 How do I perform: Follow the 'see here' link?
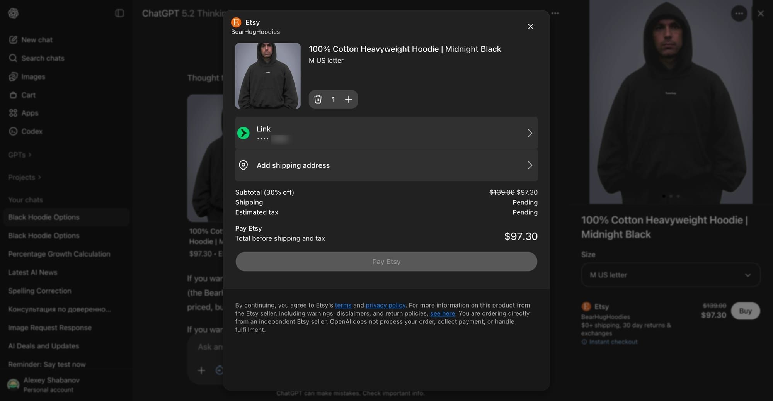coord(442,313)
